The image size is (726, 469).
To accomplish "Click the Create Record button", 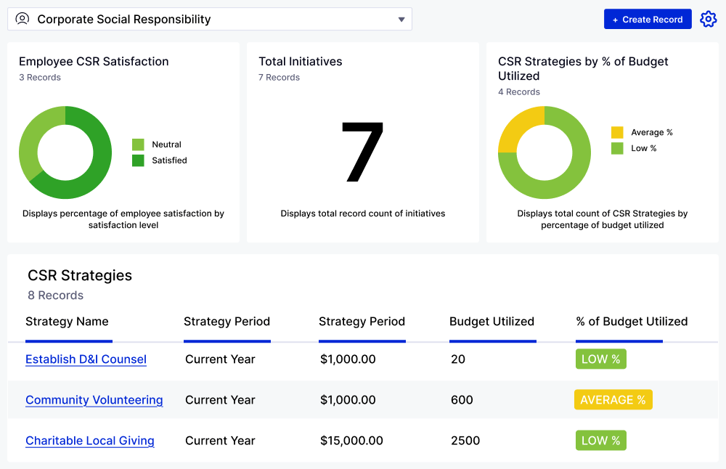I will point(647,20).
